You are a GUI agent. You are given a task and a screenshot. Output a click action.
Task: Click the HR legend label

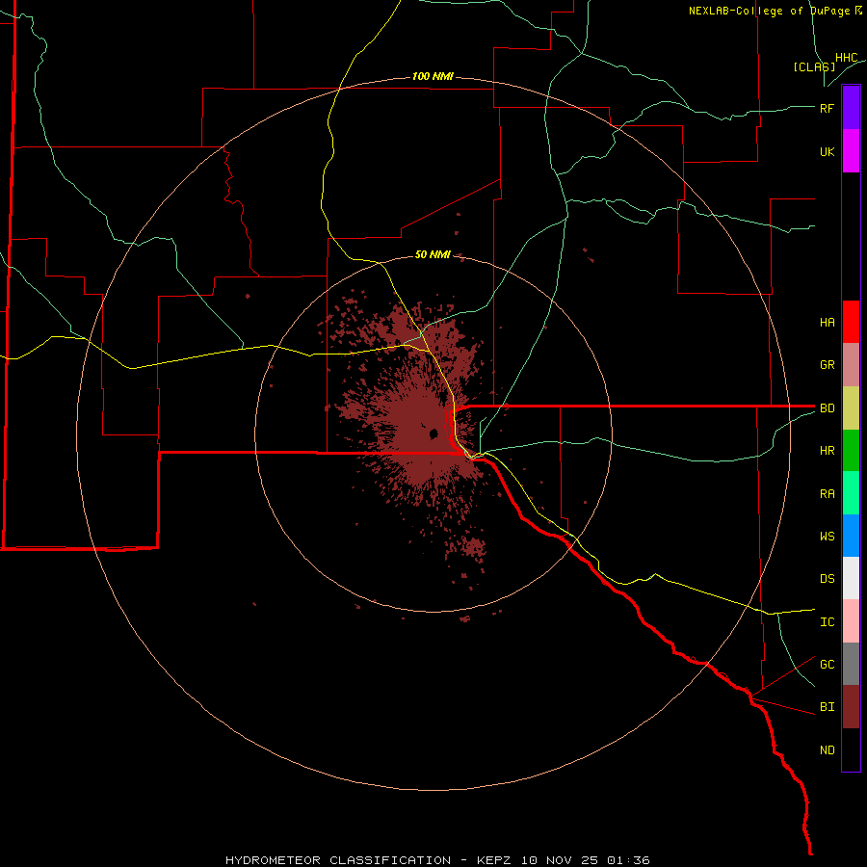[827, 451]
